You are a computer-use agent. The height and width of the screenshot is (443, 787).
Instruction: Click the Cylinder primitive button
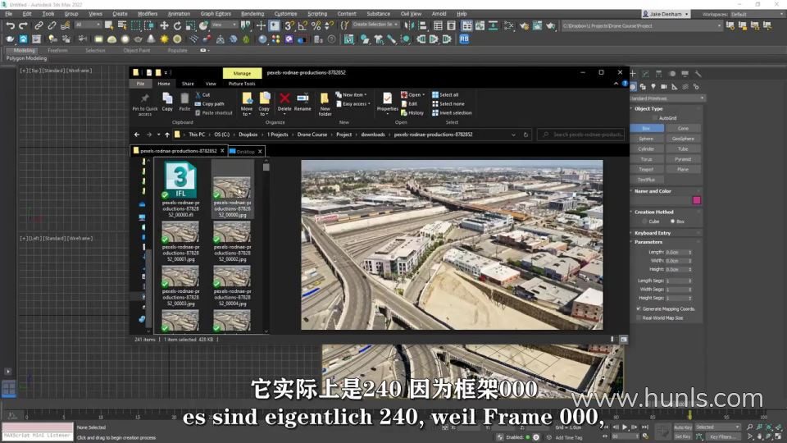click(647, 149)
